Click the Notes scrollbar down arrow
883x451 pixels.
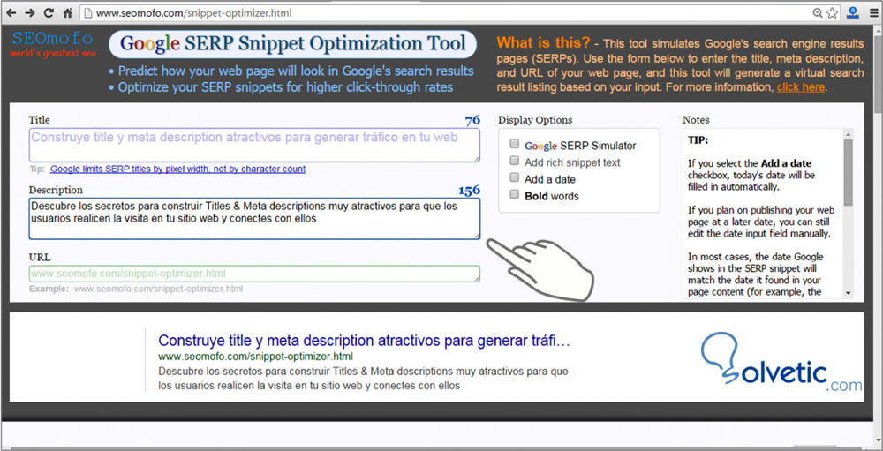pos(848,293)
